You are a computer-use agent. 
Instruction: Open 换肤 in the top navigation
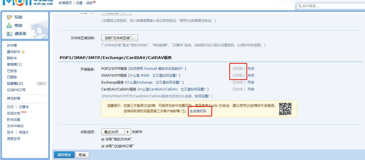[x=89, y=3]
